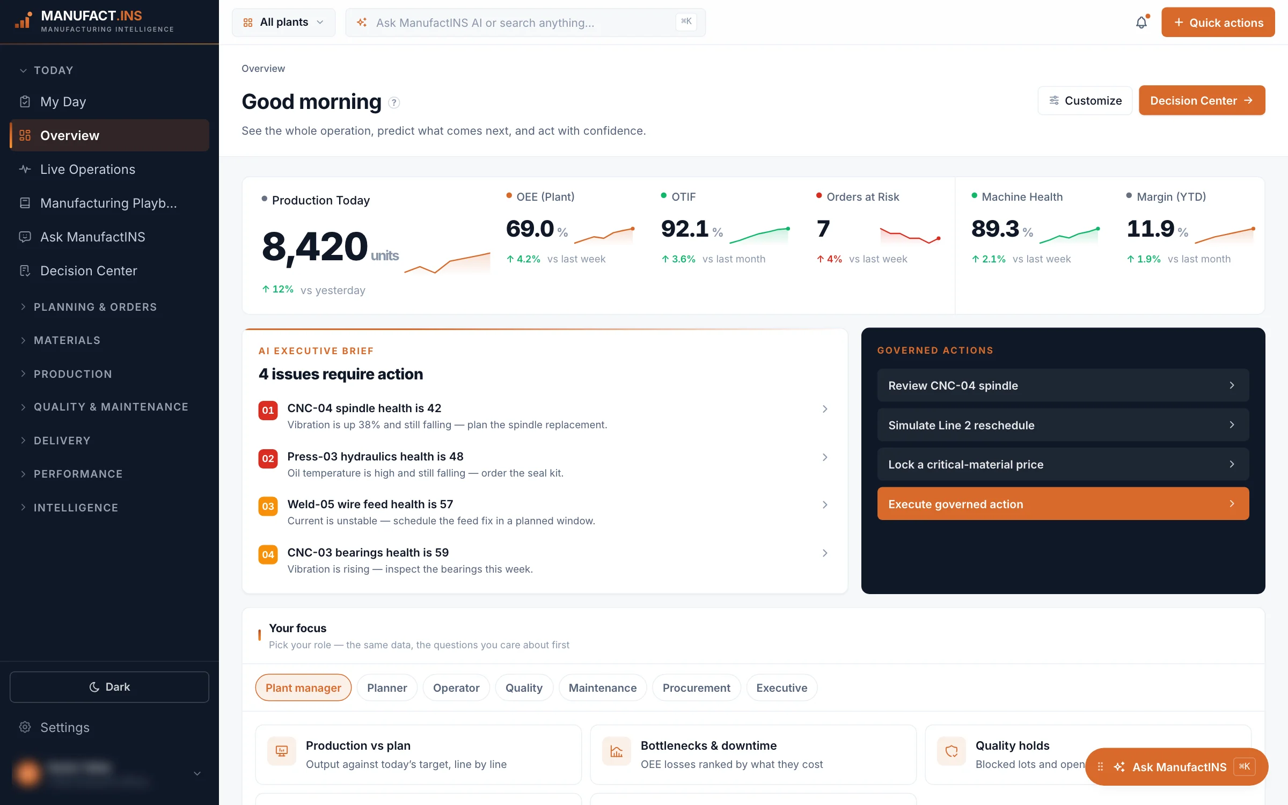
Task: Click the Quality holds shield icon
Action: coord(952,751)
